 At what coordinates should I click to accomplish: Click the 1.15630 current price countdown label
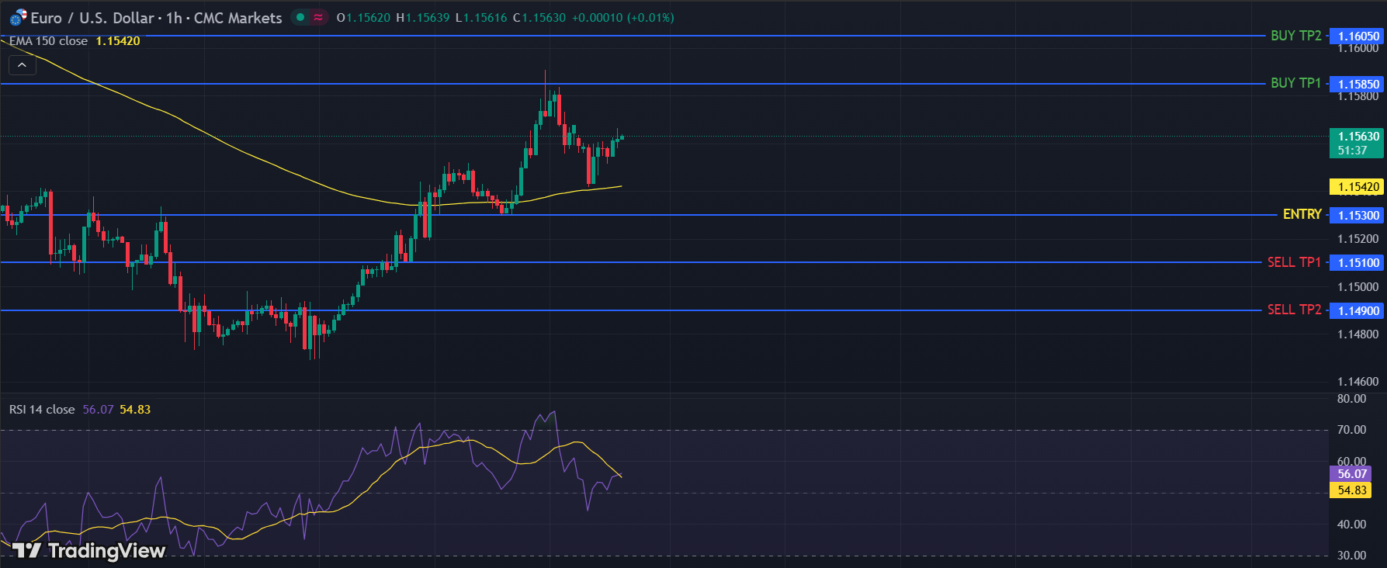click(x=1358, y=143)
